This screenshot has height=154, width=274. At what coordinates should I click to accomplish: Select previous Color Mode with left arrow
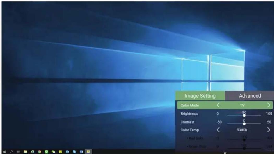tap(218, 105)
